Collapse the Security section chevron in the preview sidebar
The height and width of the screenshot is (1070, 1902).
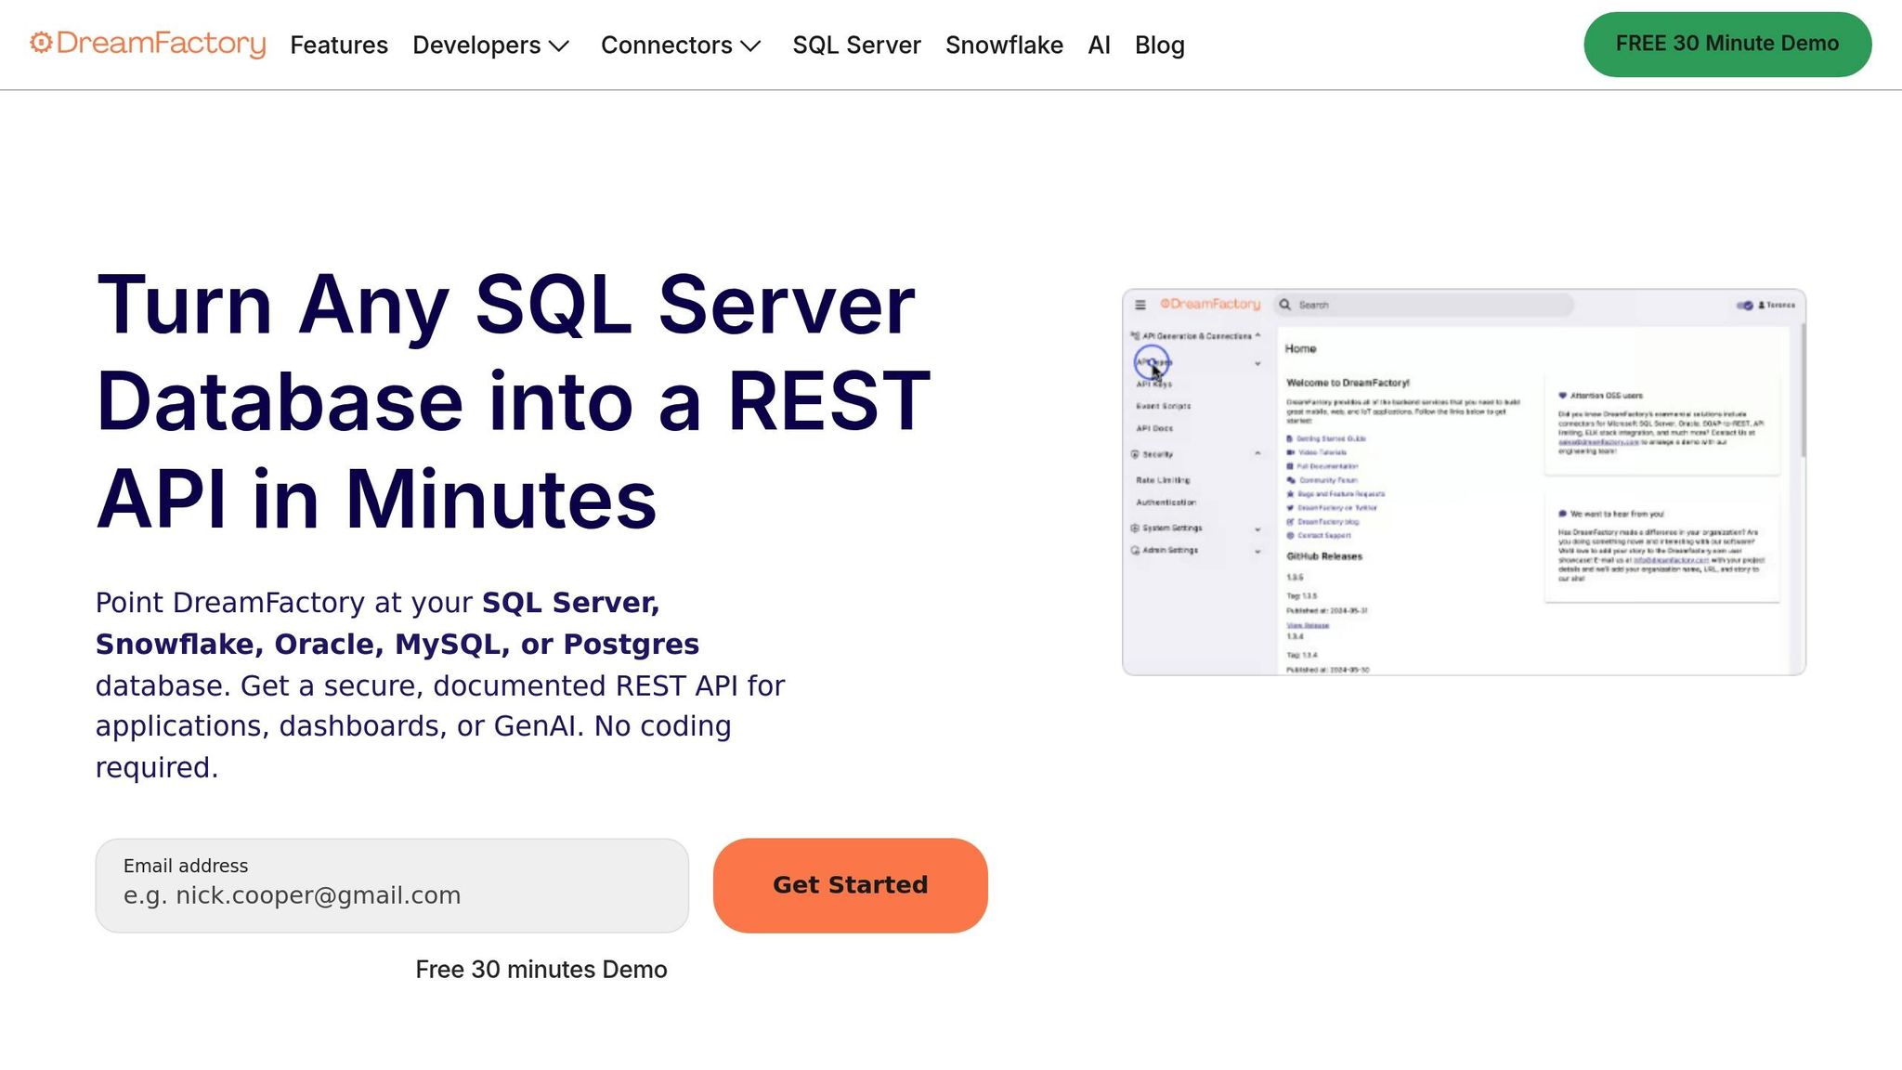coord(1257,454)
